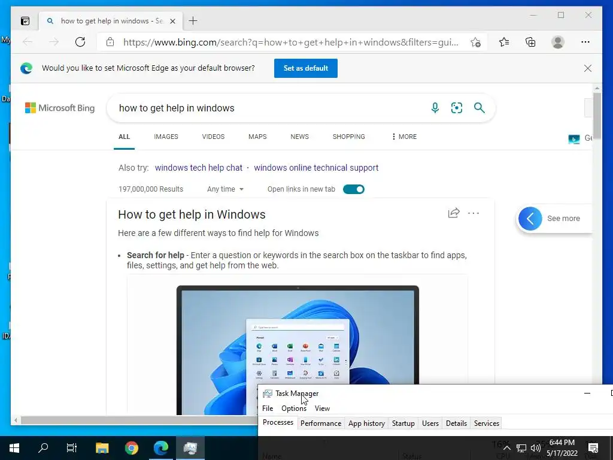Image resolution: width=613 pixels, height=460 pixels.
Task: Open the volume tray icon
Action: click(x=535, y=448)
